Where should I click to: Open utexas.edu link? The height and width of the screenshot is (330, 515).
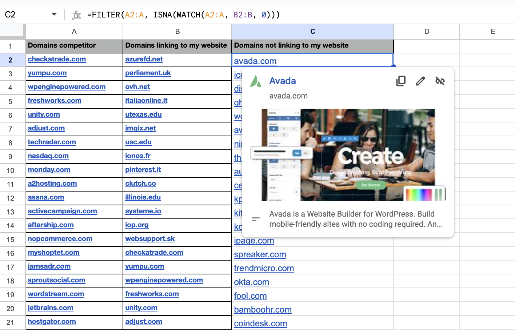pyautogui.click(x=143, y=114)
